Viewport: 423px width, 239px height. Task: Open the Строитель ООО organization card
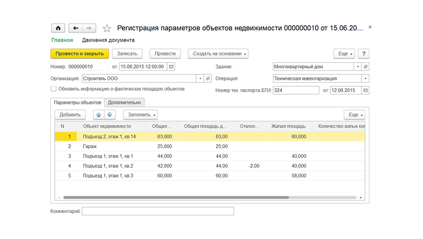click(208, 78)
